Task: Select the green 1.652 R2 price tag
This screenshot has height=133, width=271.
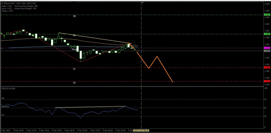Action: [267, 14]
